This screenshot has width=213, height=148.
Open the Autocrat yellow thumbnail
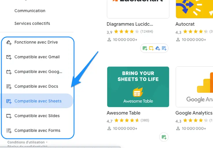[195, 9]
